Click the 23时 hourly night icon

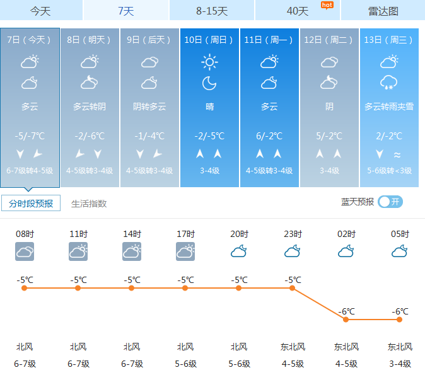coord(293,251)
